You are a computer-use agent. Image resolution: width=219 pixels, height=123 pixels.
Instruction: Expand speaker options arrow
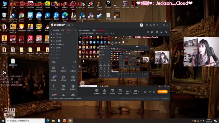tap(139, 91)
